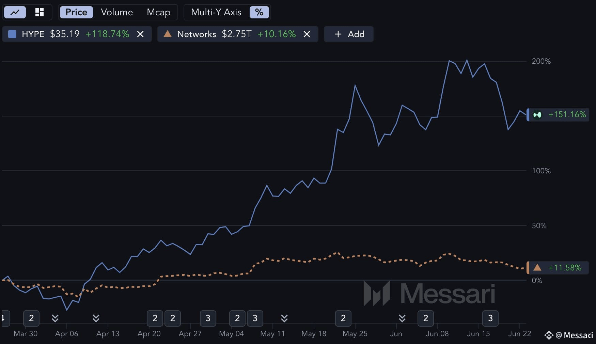This screenshot has width=596, height=344.
Task: Click the May 04 date label
Action: click(232, 334)
